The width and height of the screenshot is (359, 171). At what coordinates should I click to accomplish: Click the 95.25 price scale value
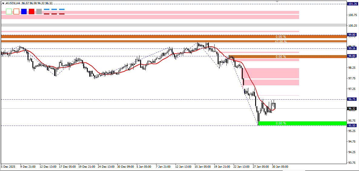[352, 131]
